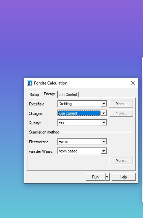Open the Run button's dropdown arrow
143x218 pixels.
coord(108,177)
